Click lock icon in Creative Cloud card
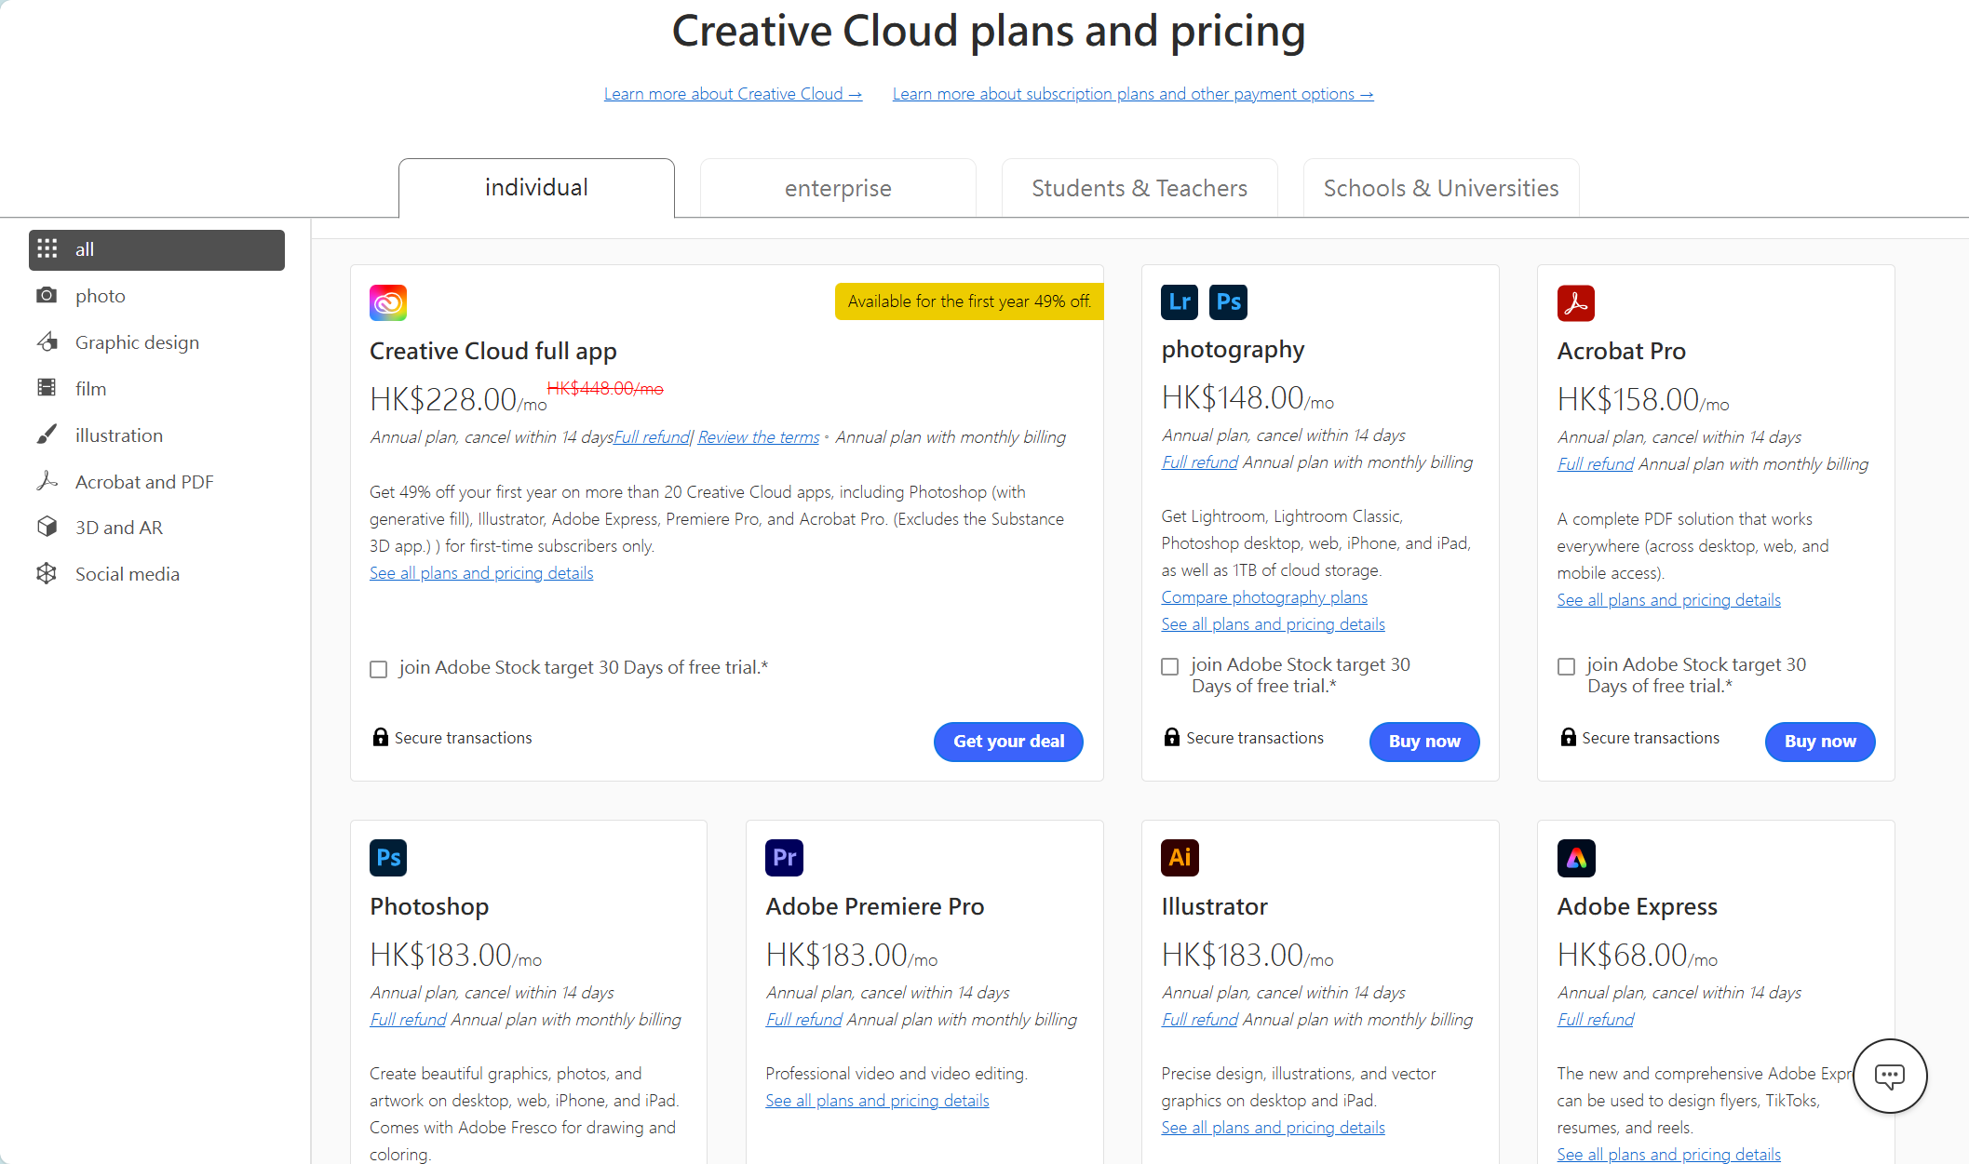 pyautogui.click(x=380, y=737)
